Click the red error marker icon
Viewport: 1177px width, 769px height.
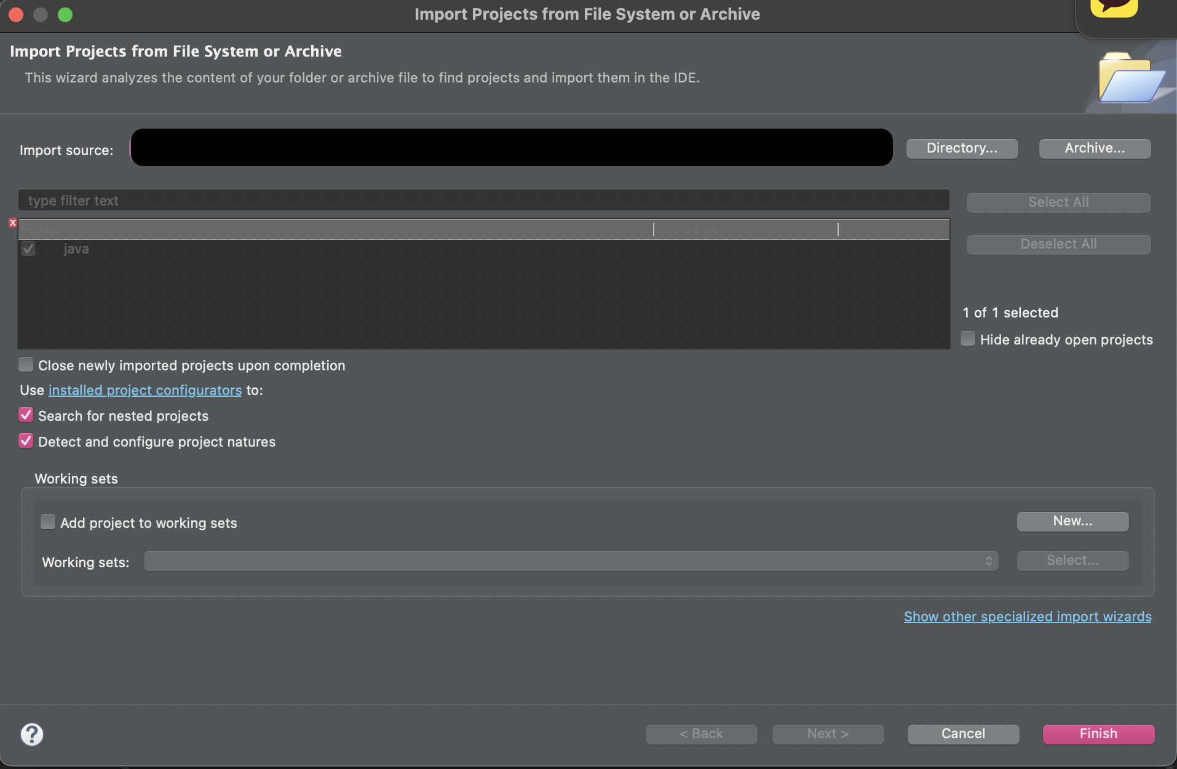(x=13, y=223)
